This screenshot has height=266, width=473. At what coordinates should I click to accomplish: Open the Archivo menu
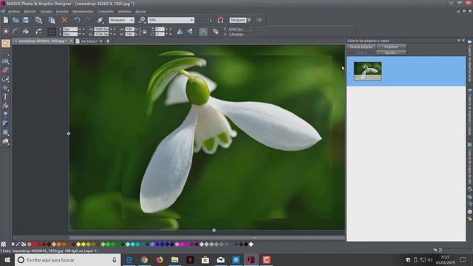point(14,12)
